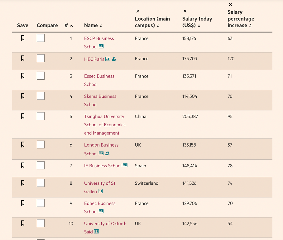Open profile icon beside ESCP Business School
The width and height of the screenshot is (283, 240).
[101, 47]
